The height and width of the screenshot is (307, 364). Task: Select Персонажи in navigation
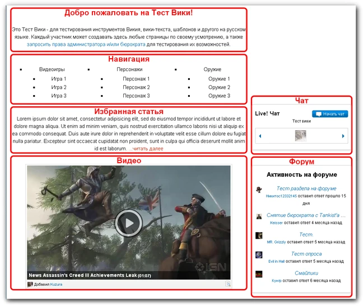click(x=129, y=69)
